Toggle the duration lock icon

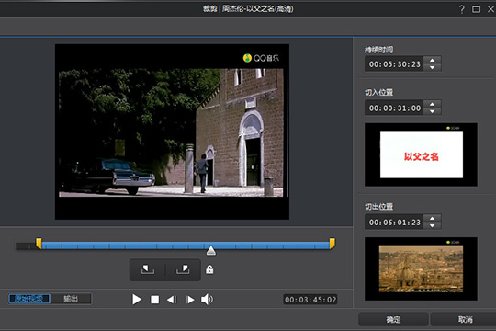pyautogui.click(x=209, y=269)
